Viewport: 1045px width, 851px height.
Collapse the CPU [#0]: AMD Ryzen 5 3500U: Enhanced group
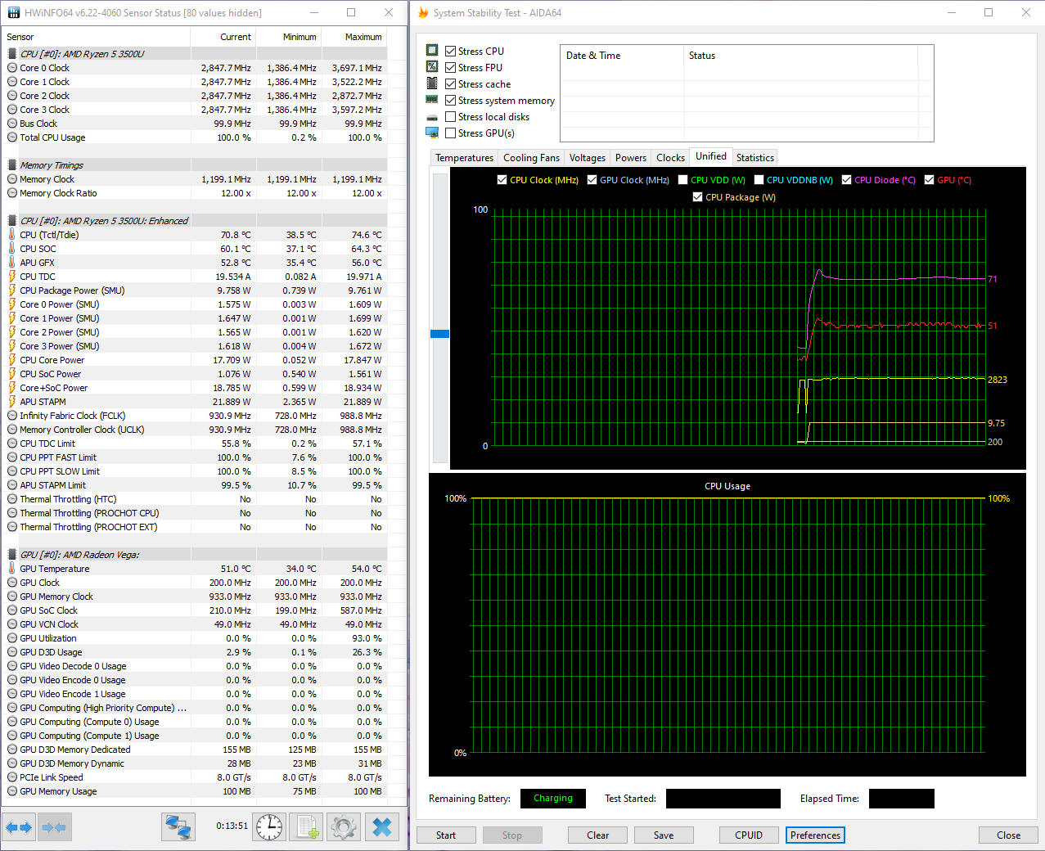tap(104, 221)
